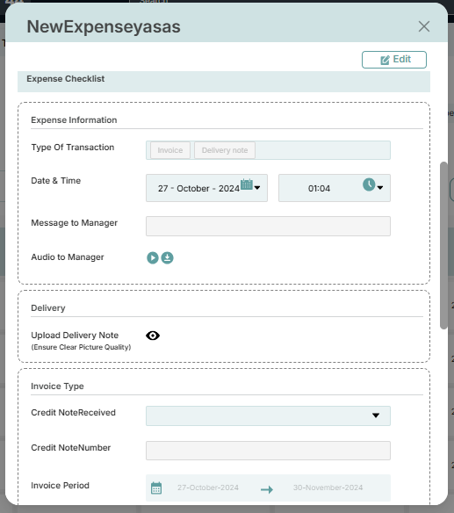View the uploaded delivery note eye icon

tap(153, 336)
